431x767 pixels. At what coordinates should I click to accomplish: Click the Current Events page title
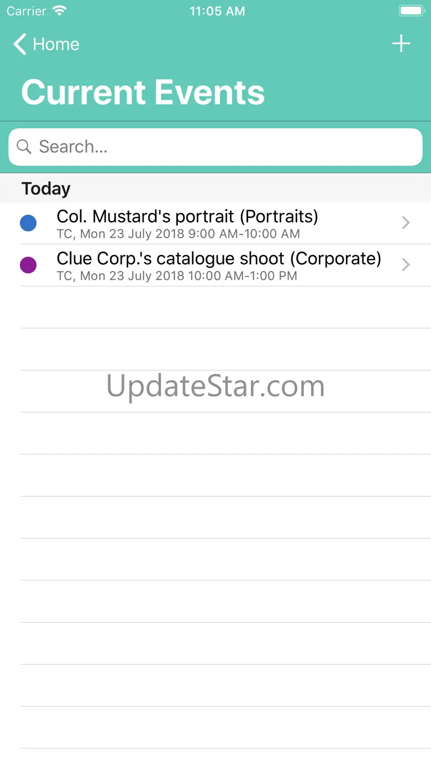click(x=143, y=92)
